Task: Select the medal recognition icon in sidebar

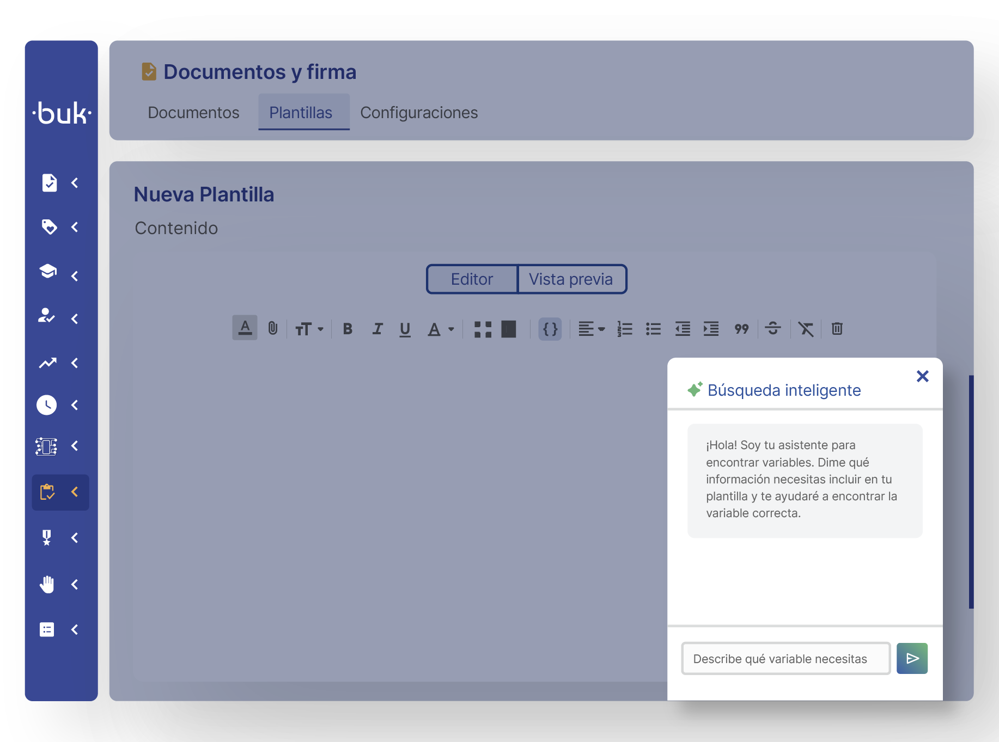Action: pos(47,538)
